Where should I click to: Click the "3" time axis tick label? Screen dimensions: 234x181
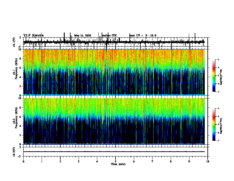click(x=79, y=161)
